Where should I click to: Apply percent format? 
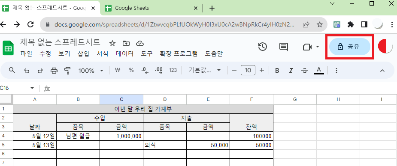coord(131,70)
